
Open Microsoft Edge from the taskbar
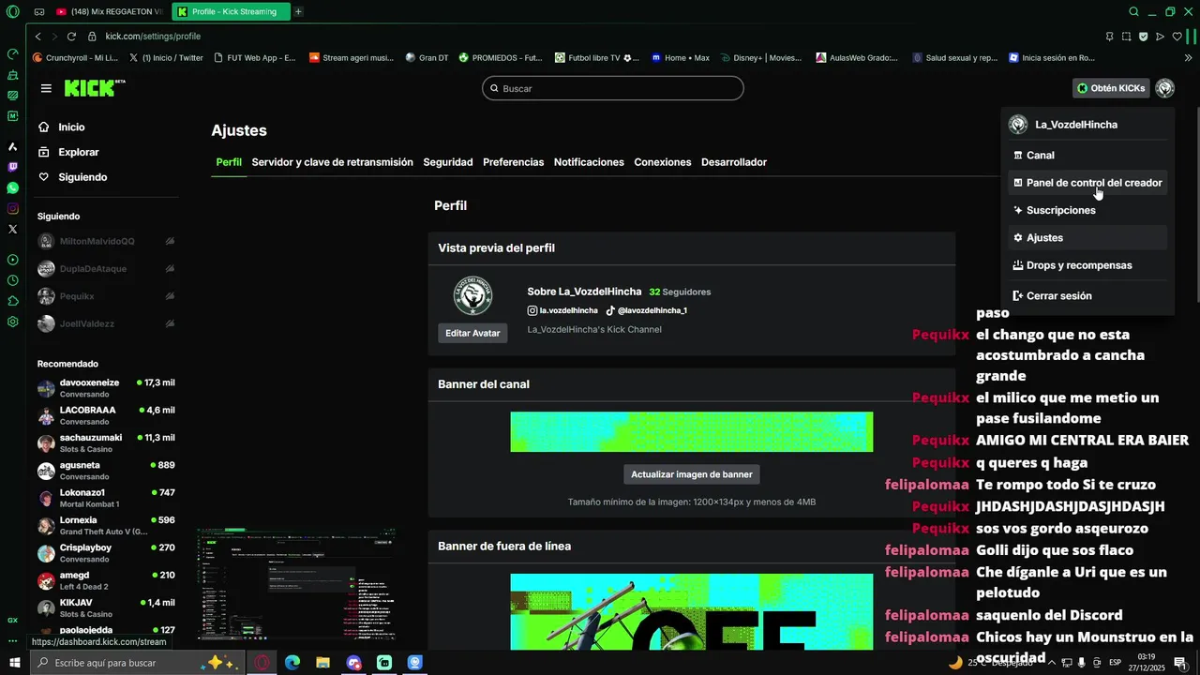click(x=292, y=663)
